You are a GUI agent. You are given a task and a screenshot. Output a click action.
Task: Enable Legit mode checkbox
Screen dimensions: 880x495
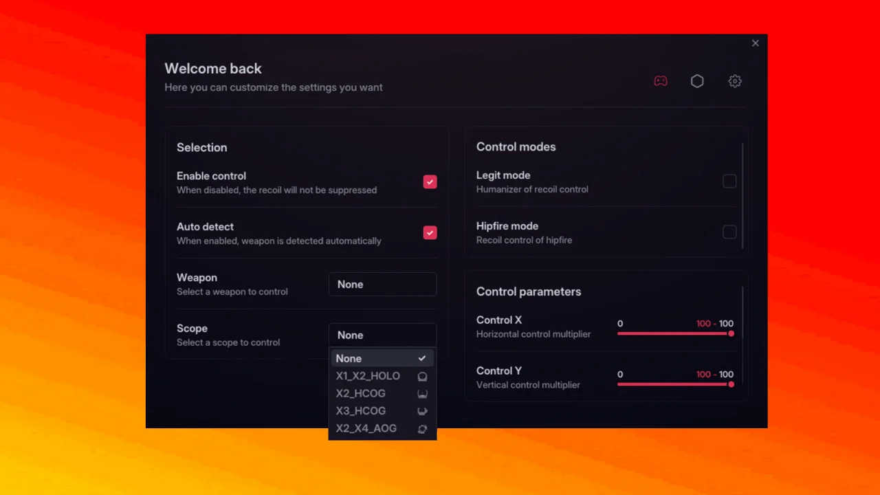[x=729, y=181]
